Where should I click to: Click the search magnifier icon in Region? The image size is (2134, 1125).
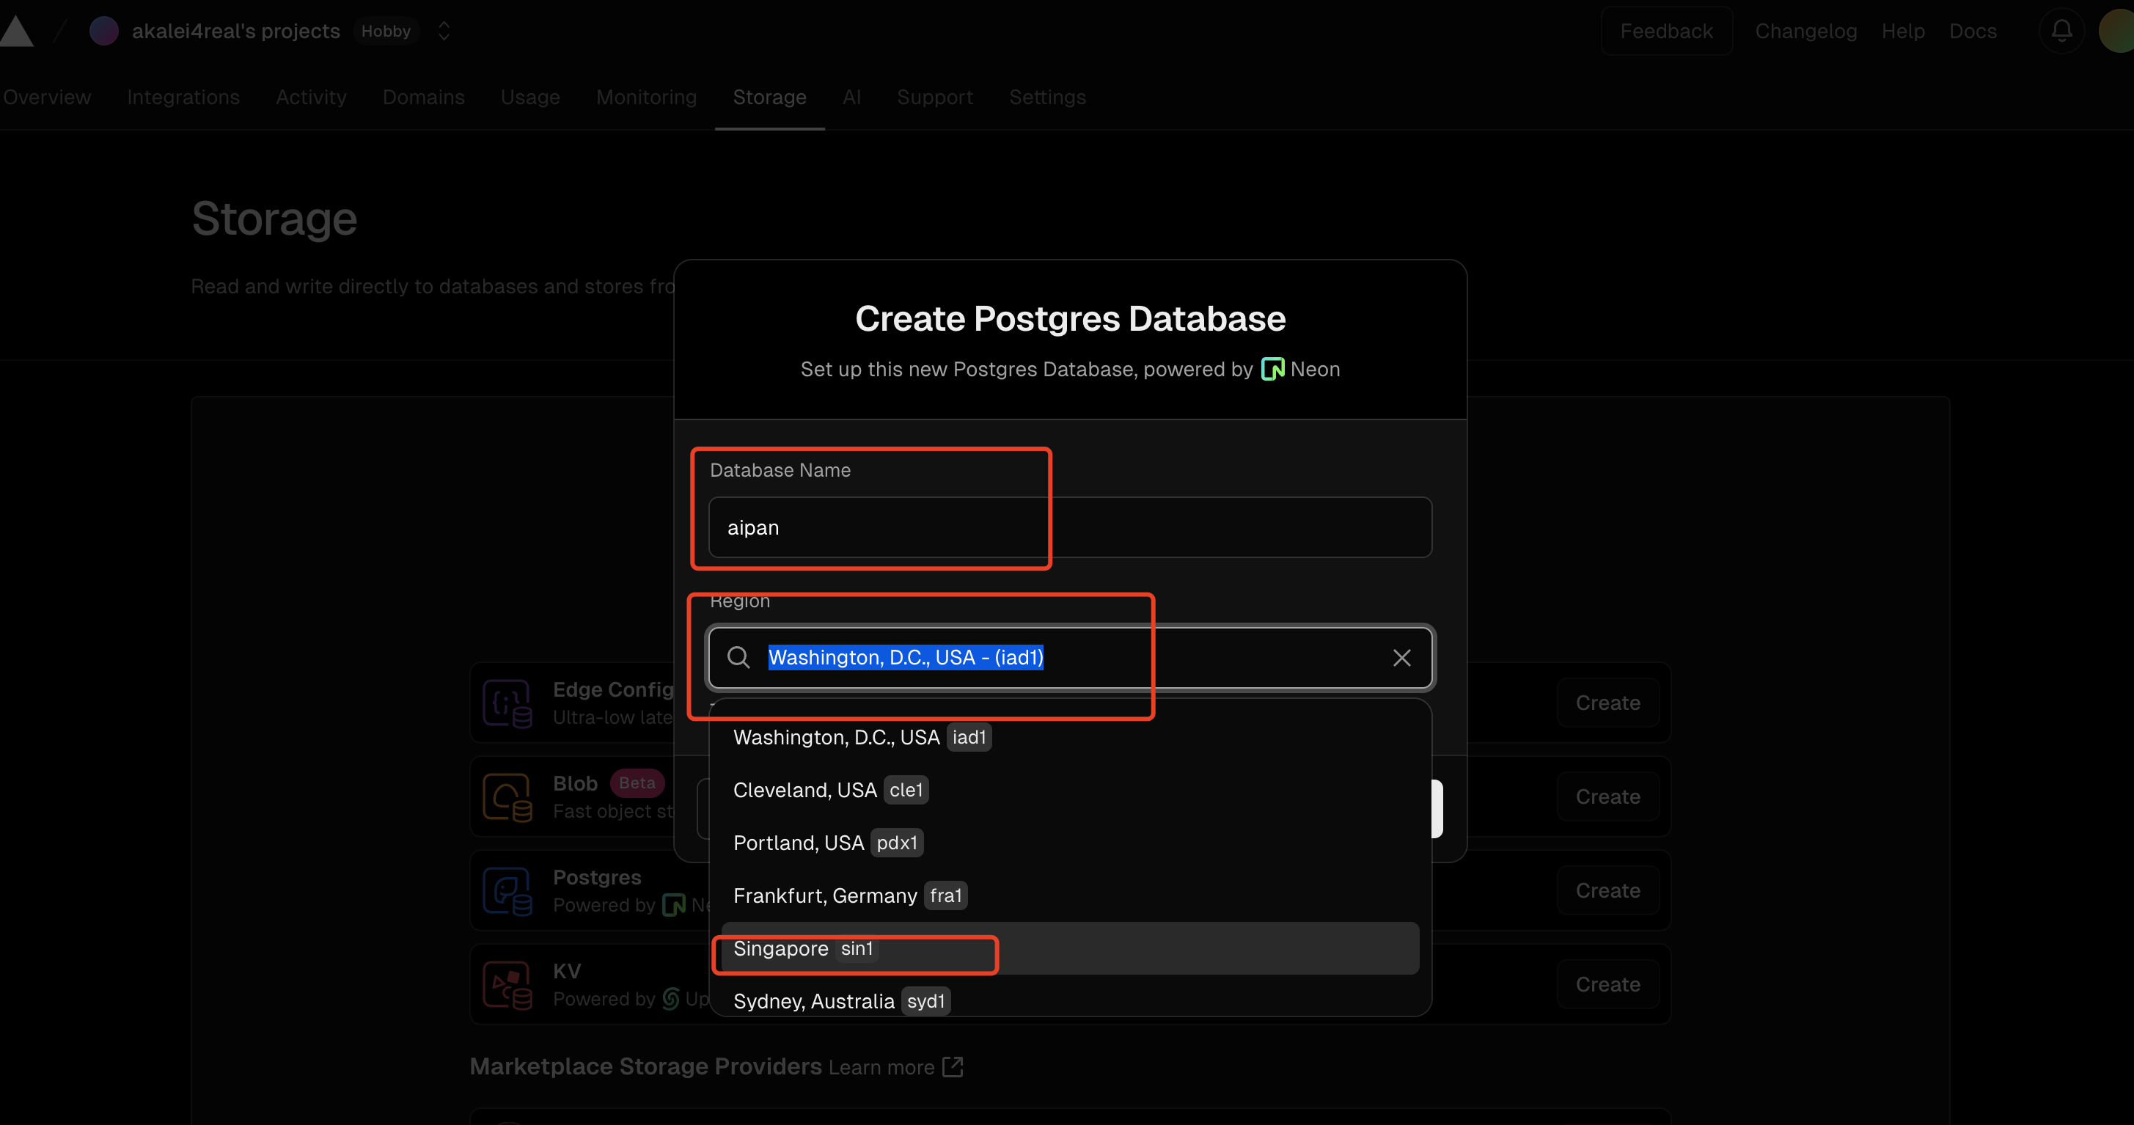click(738, 657)
